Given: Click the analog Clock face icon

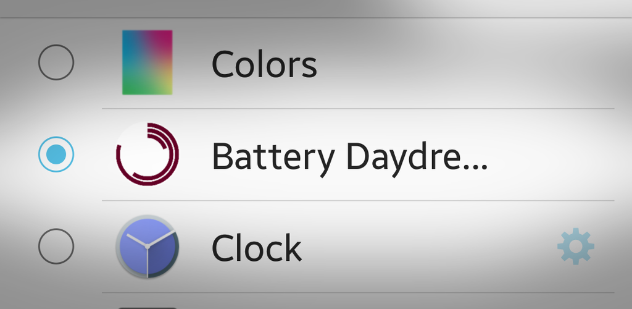Looking at the screenshot, I should click(147, 246).
